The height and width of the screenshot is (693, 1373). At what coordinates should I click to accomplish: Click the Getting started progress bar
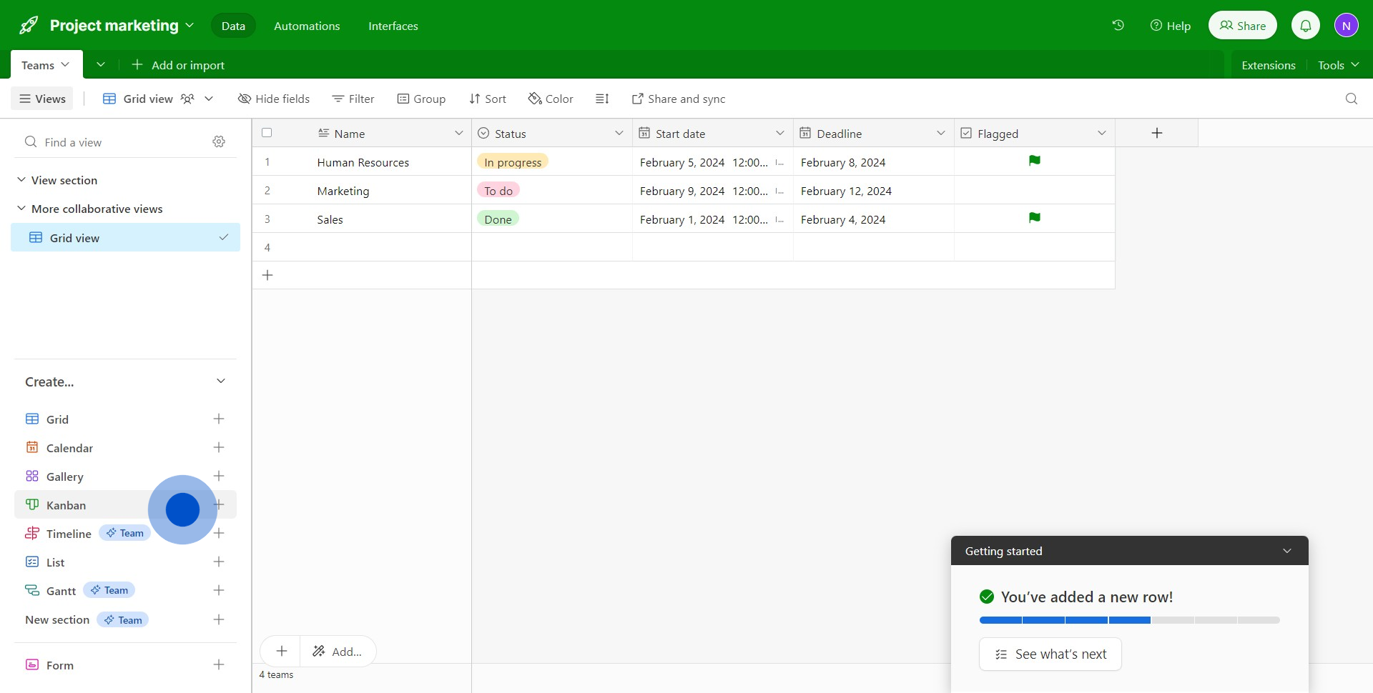point(1129,620)
